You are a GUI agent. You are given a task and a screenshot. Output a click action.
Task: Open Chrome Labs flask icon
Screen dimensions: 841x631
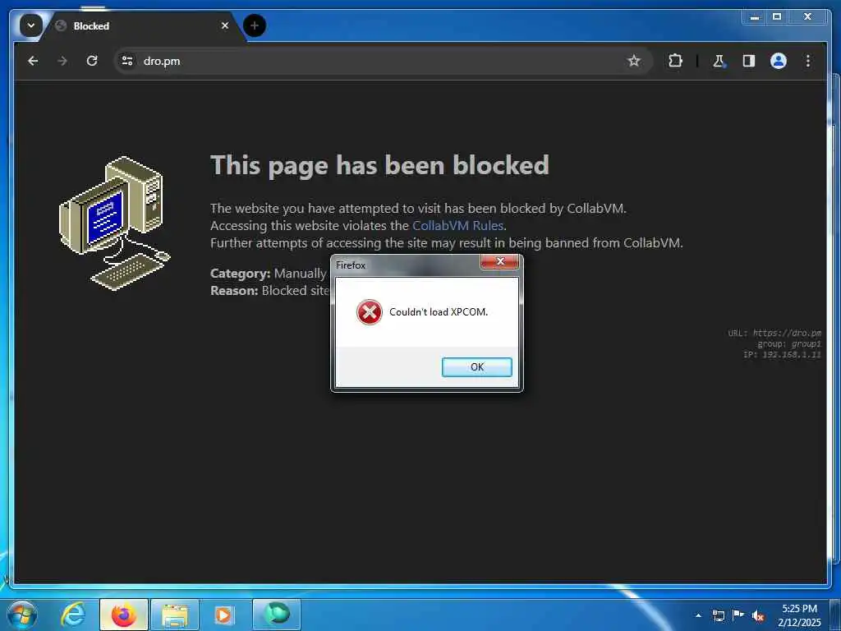(x=719, y=61)
